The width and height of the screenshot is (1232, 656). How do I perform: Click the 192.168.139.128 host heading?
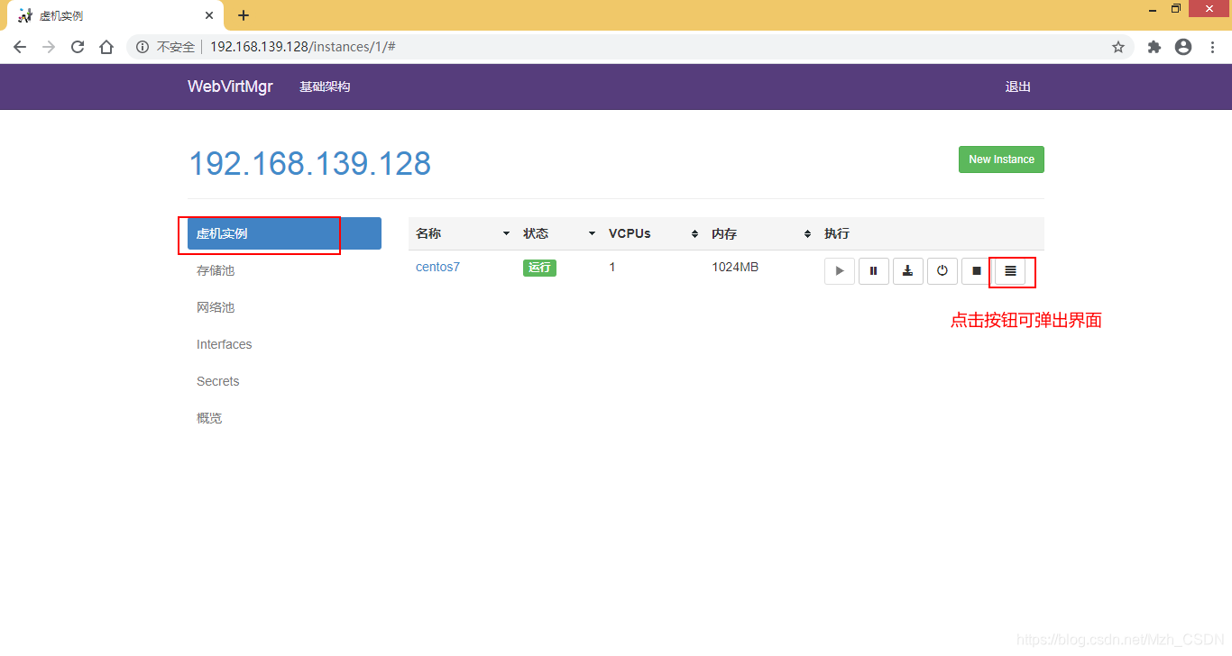coord(309,163)
